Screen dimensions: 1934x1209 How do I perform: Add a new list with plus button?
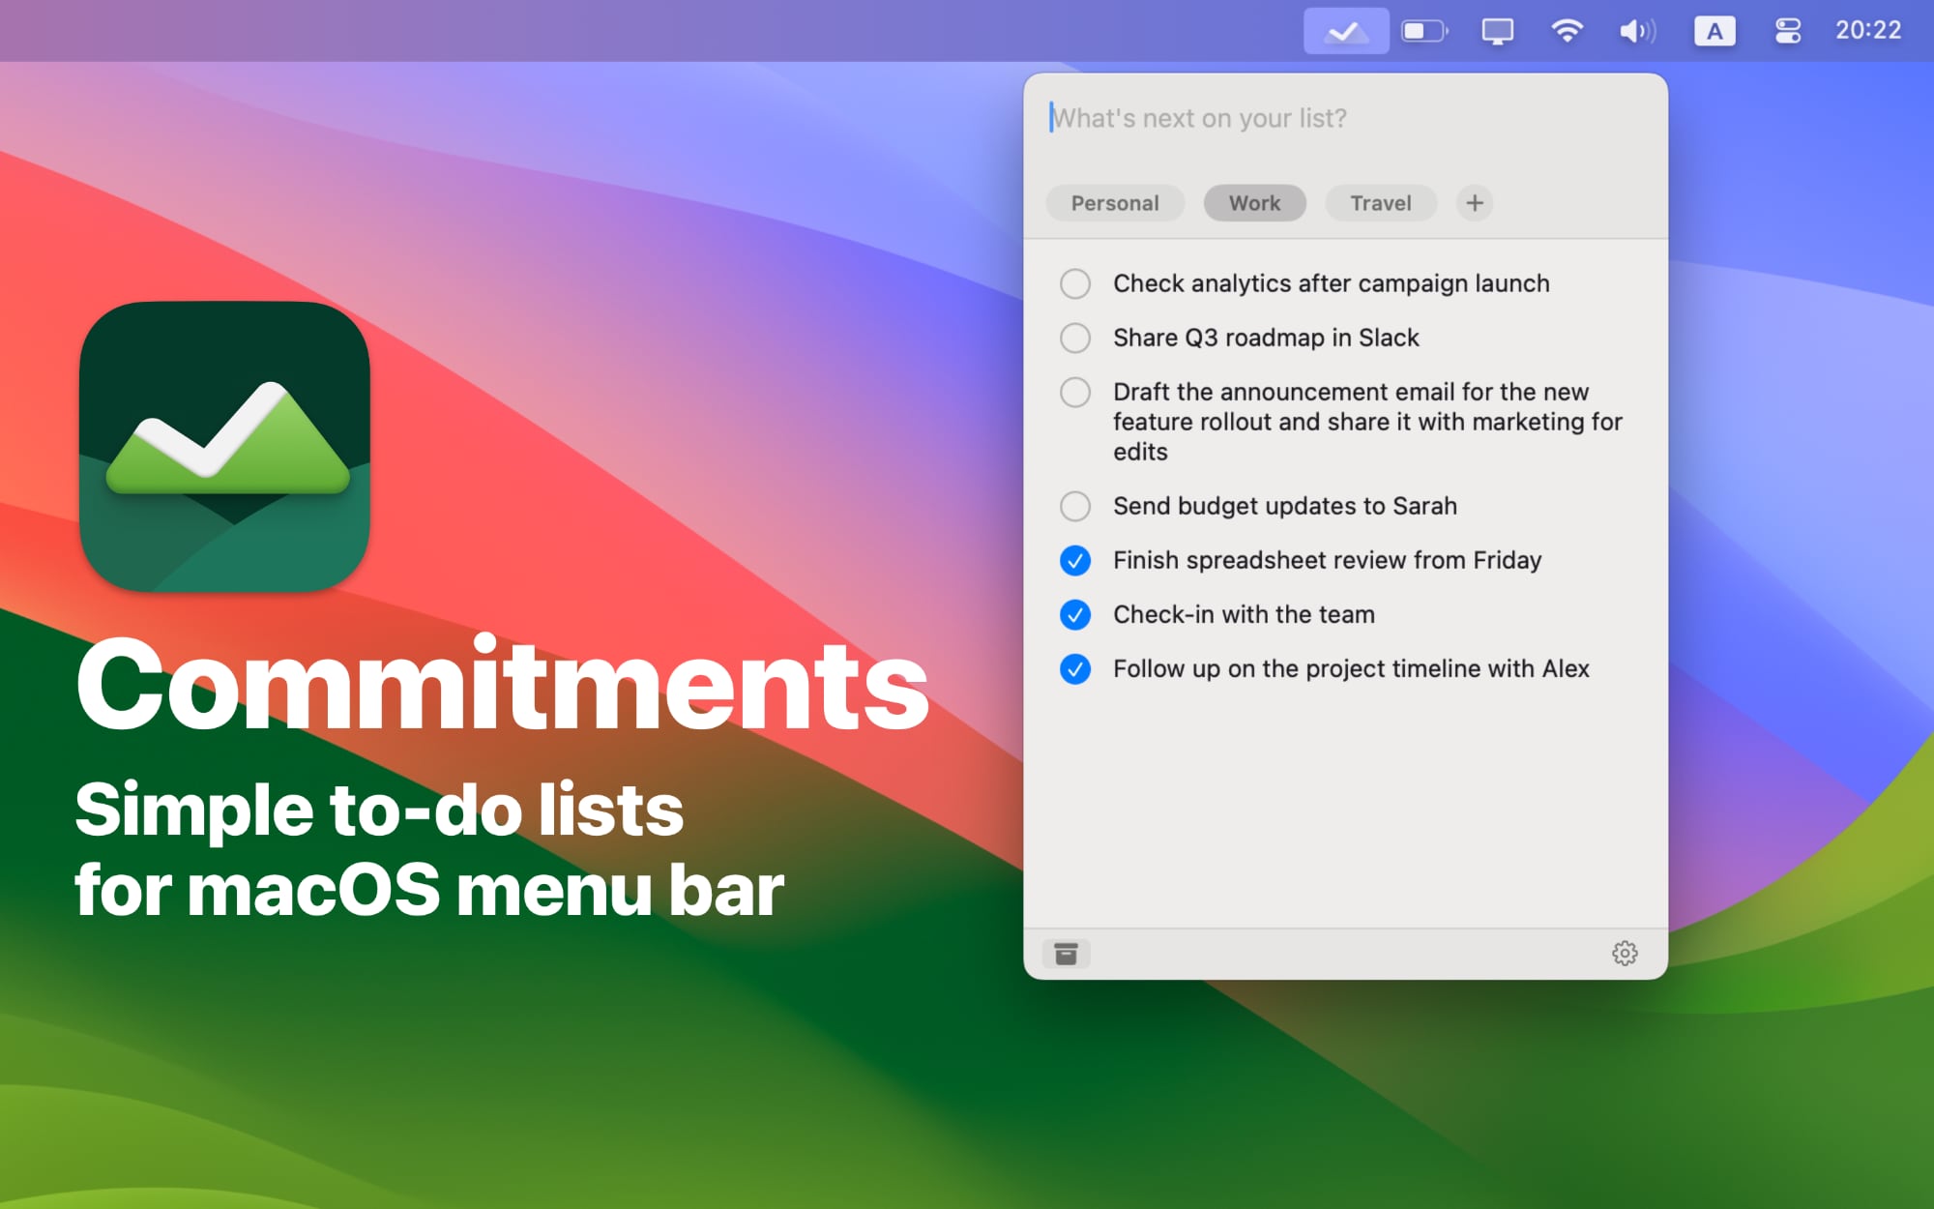point(1474,203)
